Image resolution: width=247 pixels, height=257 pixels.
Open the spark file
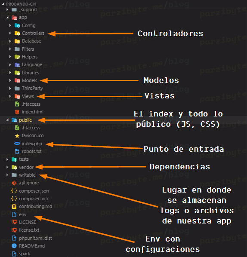25,254
